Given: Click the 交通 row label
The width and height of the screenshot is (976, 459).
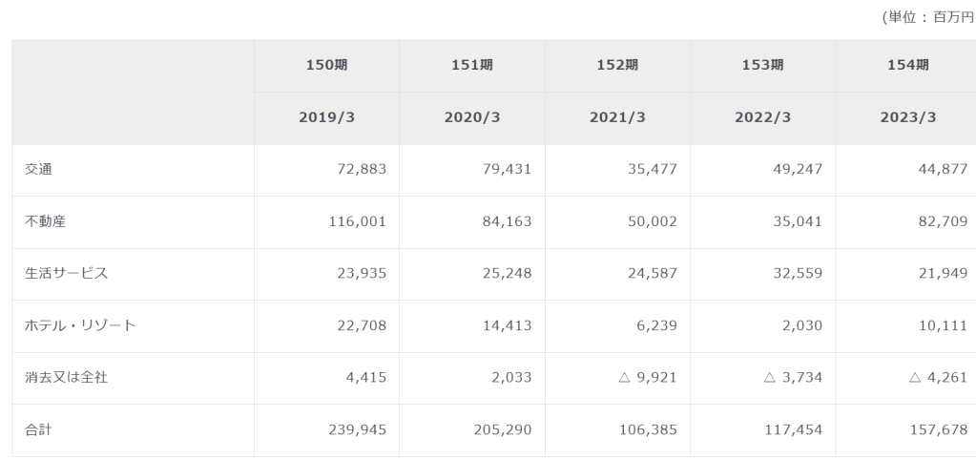Looking at the screenshot, I should [x=39, y=169].
